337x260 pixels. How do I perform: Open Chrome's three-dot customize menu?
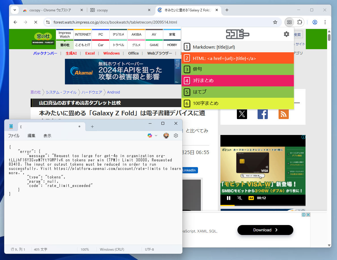tap(325, 22)
